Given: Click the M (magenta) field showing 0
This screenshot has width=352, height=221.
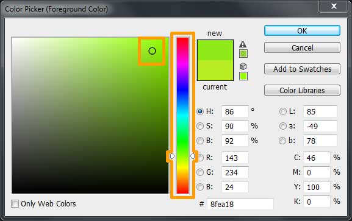Looking at the screenshot, I should pyautogui.click(x=317, y=172).
